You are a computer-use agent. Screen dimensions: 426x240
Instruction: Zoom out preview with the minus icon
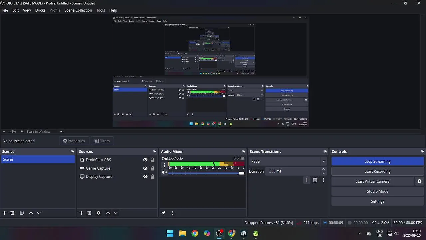(x=4, y=131)
